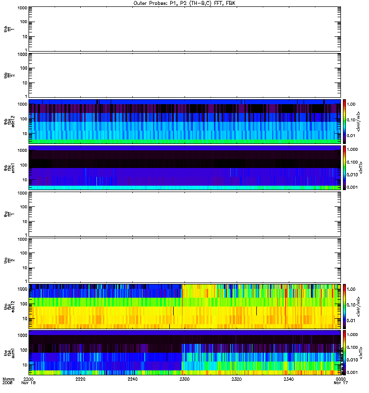Click '0.10' tick on thc edc12 color bar
This screenshot has width=369, height=393.
pyautogui.click(x=351, y=305)
